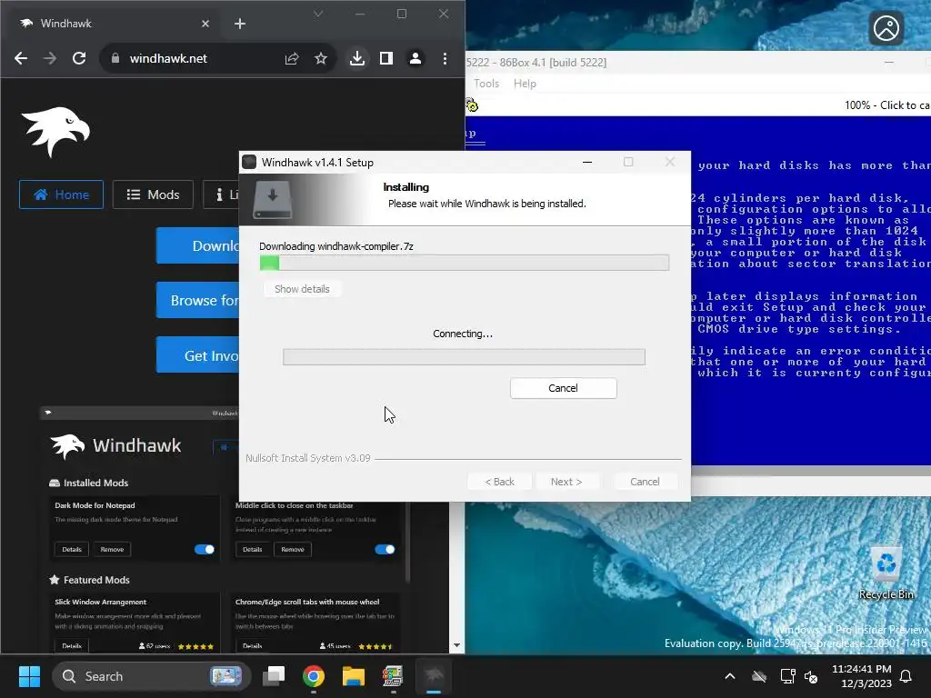This screenshot has height=698, width=931.
Task: Click the Connecting progress bar
Action: tap(464, 356)
